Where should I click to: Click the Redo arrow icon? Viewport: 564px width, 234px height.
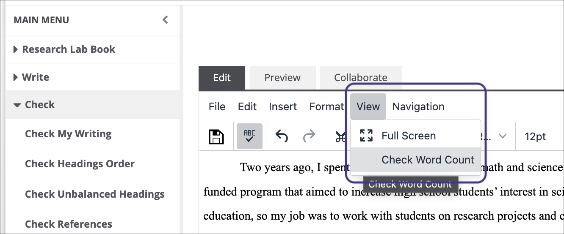click(309, 136)
